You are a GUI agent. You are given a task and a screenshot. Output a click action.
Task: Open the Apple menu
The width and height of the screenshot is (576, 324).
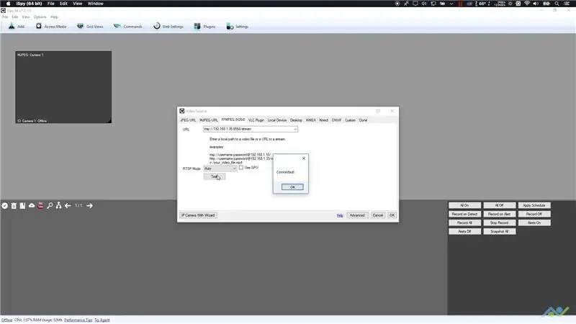[8, 4]
